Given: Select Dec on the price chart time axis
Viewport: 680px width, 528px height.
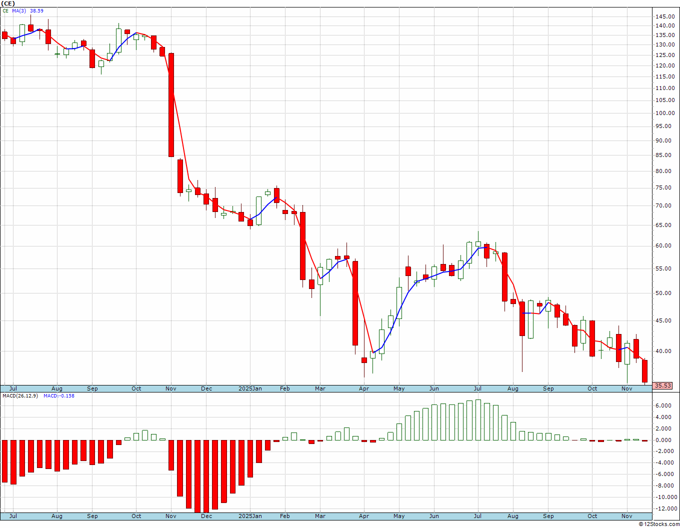Looking at the screenshot, I should point(206,388).
